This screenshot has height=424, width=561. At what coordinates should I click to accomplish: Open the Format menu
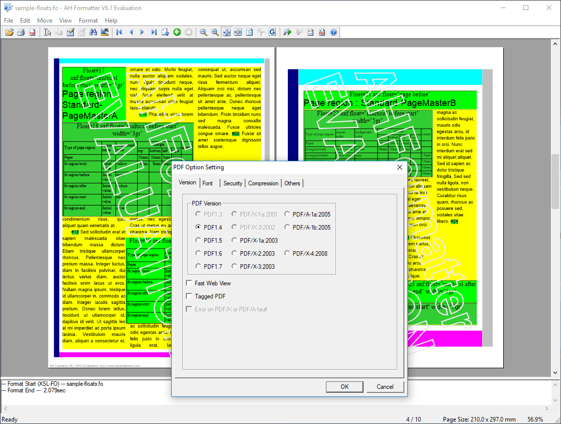pyautogui.click(x=88, y=21)
